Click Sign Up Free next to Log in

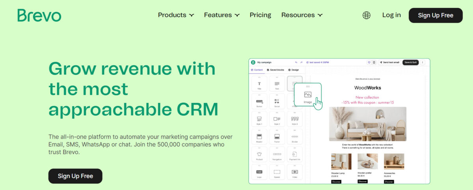coord(436,15)
